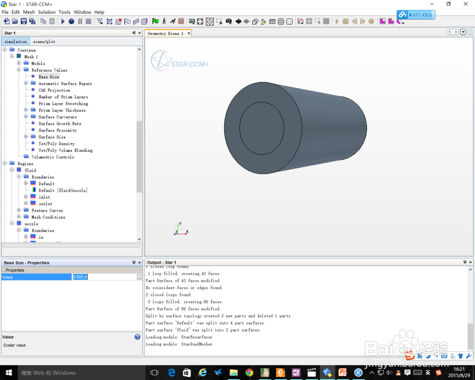
Task: Expand the Models folder
Action: pyautogui.click(x=19, y=63)
